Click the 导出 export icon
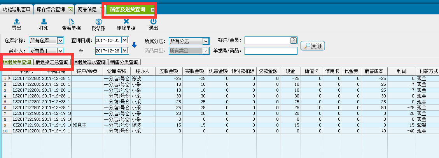439x158 pixels. click(x=16, y=22)
